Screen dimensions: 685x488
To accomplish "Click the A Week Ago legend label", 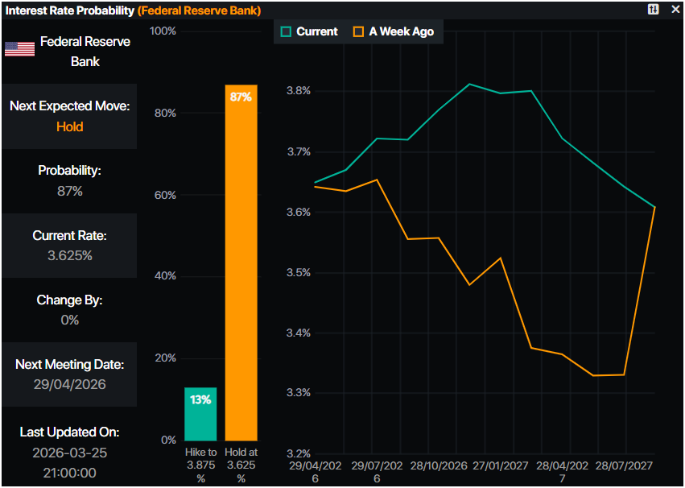I will (401, 31).
